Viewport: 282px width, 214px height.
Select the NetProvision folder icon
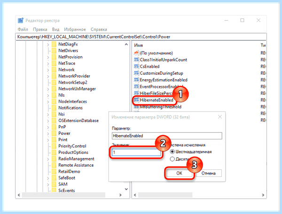click(x=54, y=57)
